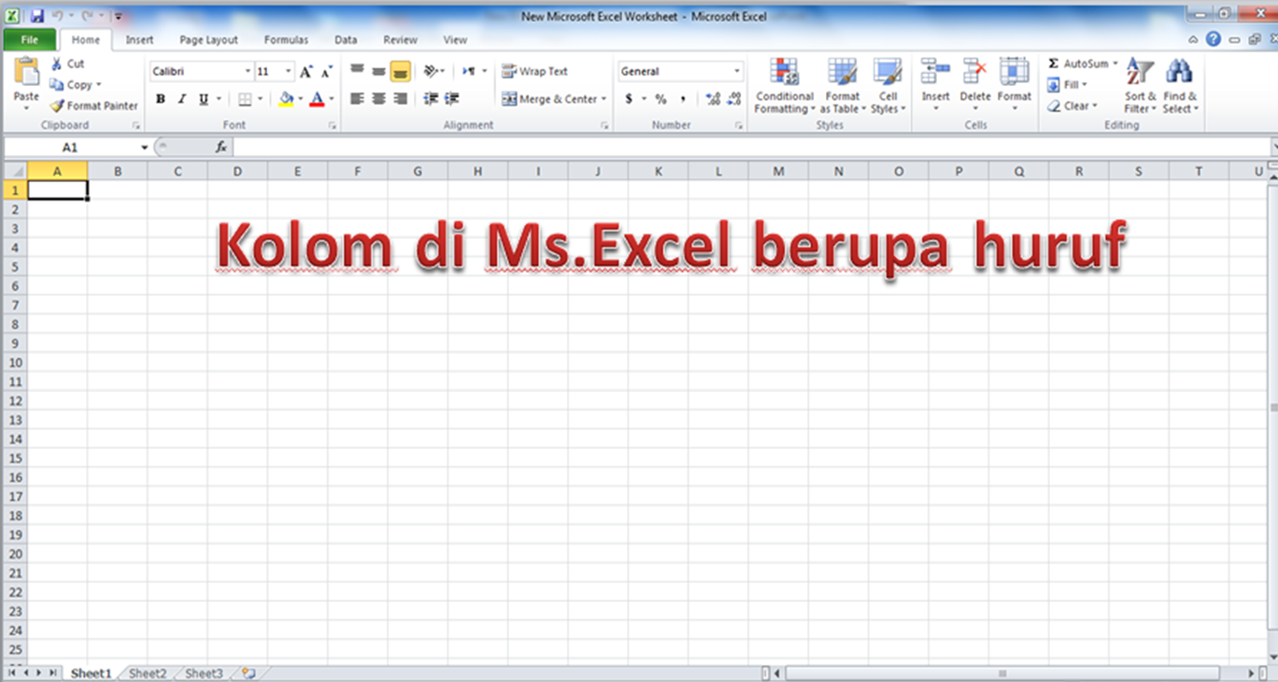
Task: Apply the yellow Fill Color bucket
Action: coord(287,99)
